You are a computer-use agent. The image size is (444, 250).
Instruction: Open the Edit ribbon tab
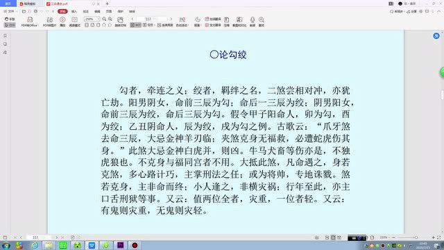97,11
